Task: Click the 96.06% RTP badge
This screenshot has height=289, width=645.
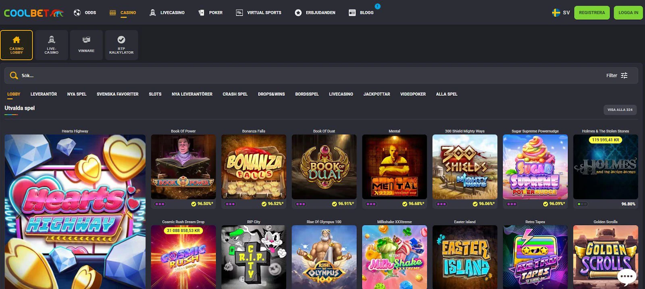Action: point(483,204)
